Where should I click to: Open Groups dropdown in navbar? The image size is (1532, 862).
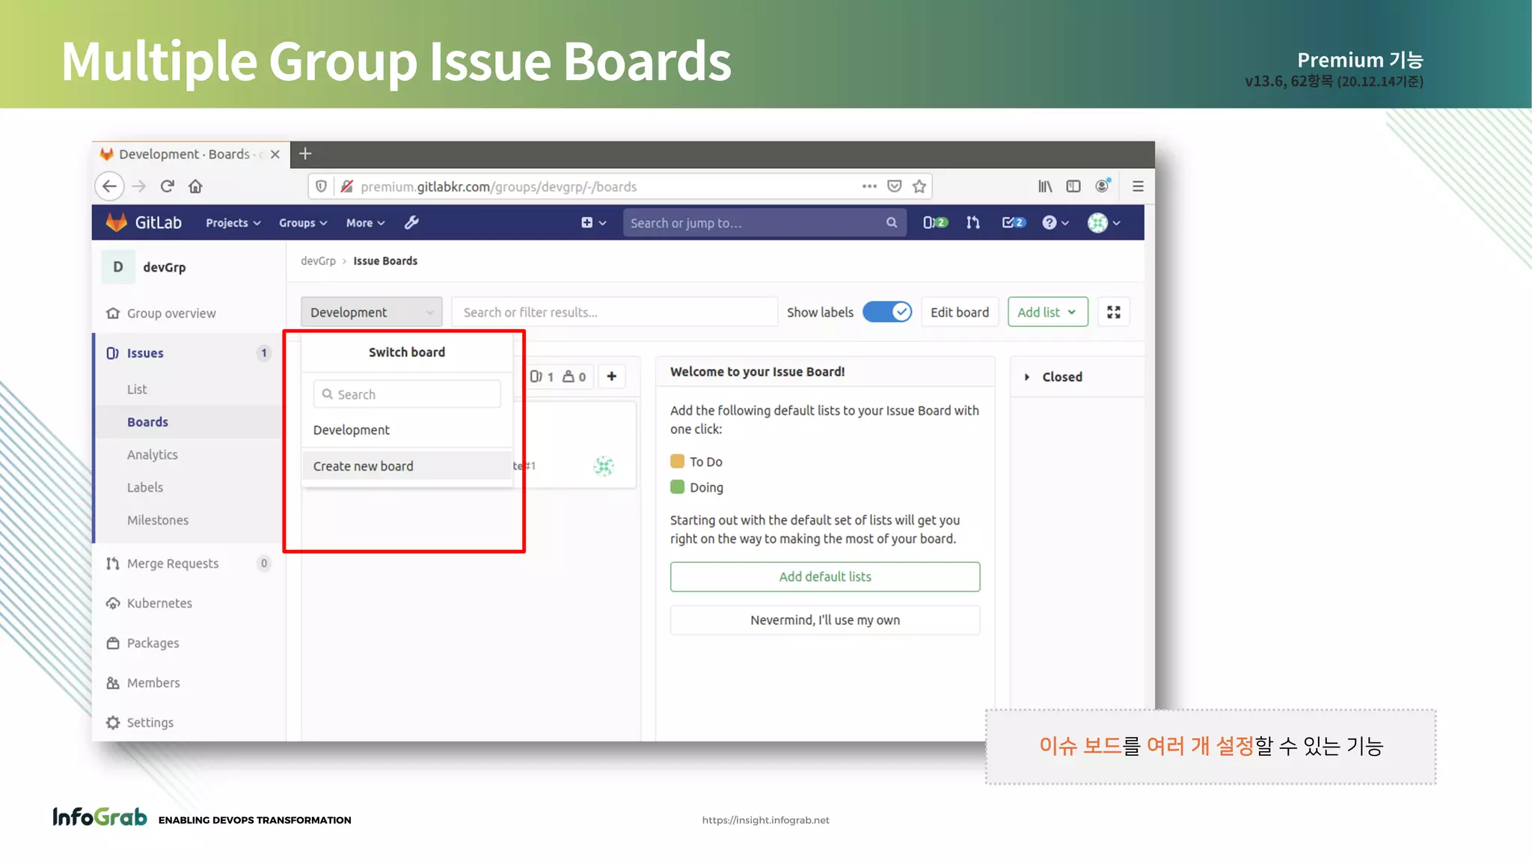303,223
